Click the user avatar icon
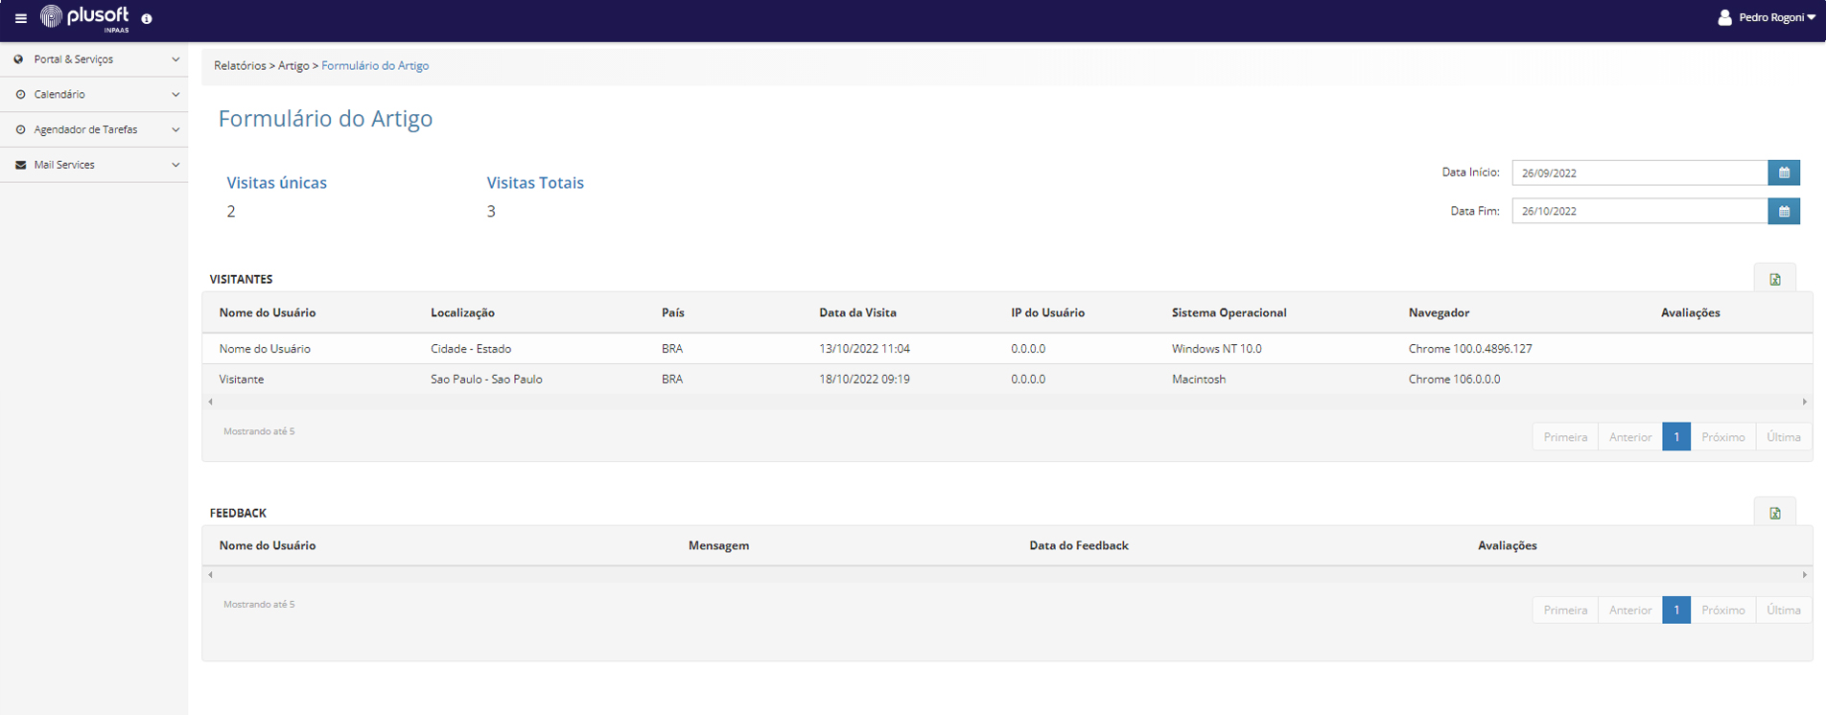The image size is (1826, 715). point(1724,17)
